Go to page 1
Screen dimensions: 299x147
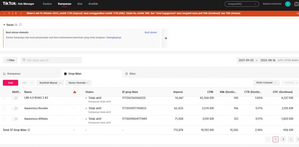[x=275, y=140]
